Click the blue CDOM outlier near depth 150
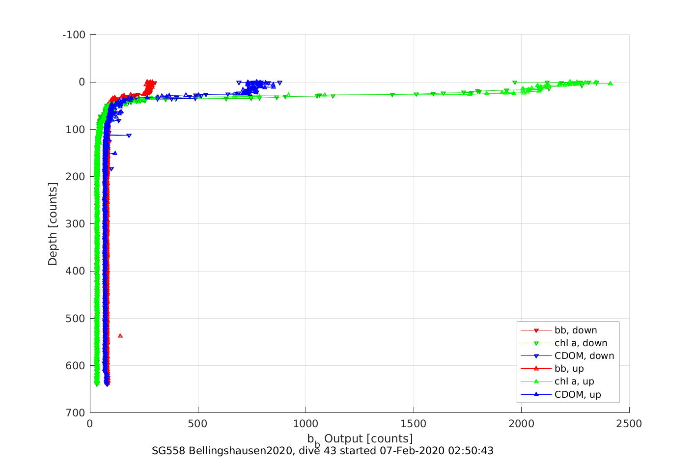Screen dimensions: 696x464 click(x=115, y=153)
